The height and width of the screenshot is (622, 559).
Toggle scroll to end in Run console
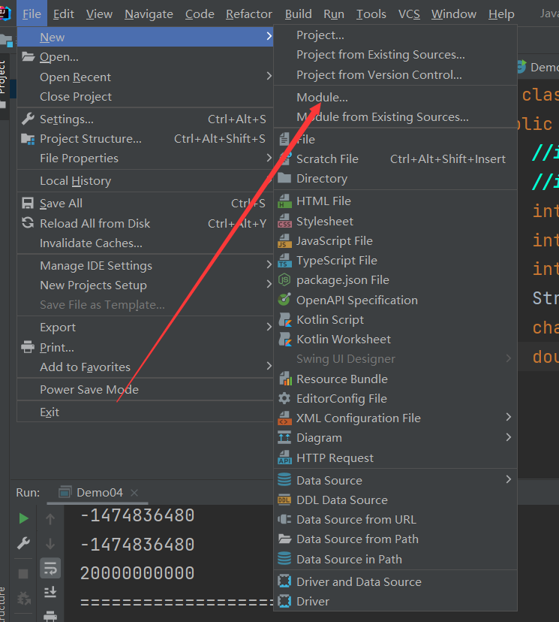[x=50, y=592]
